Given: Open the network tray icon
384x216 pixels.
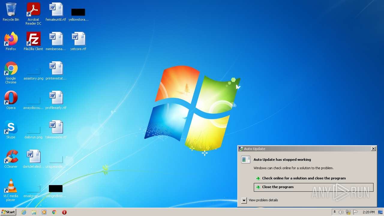Looking at the screenshot, I should click(x=348, y=212).
